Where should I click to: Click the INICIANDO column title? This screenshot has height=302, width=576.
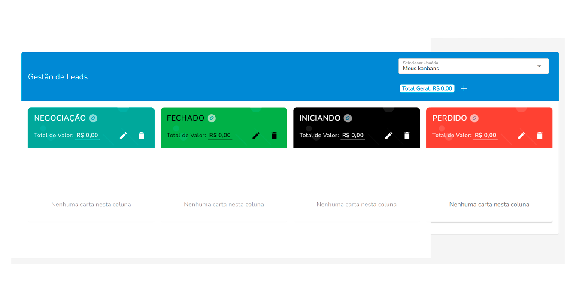(x=320, y=118)
